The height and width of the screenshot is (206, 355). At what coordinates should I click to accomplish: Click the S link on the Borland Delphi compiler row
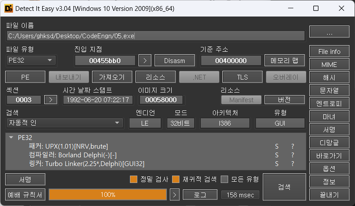[x=277, y=155]
